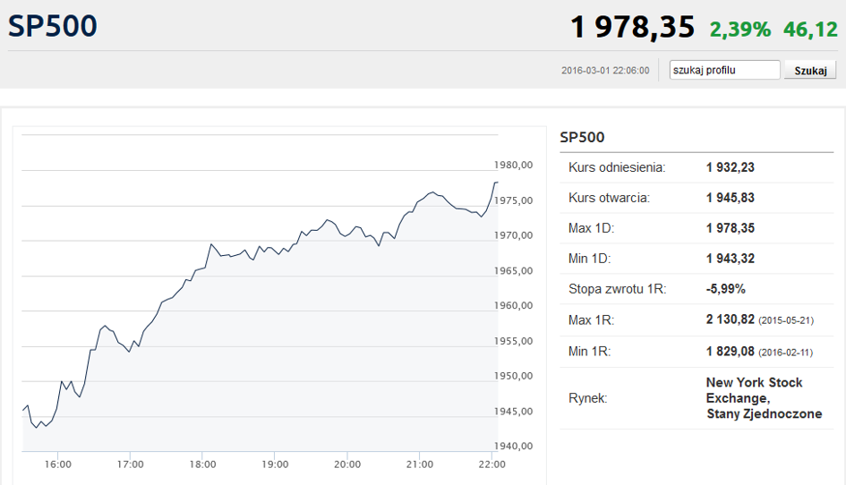Click the 18:00 label on chart time axis

pyautogui.click(x=203, y=464)
